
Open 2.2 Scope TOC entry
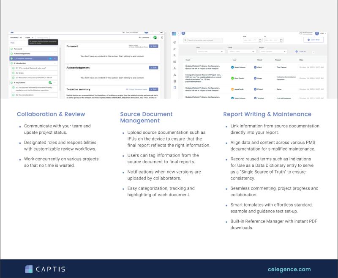click(35, 73)
